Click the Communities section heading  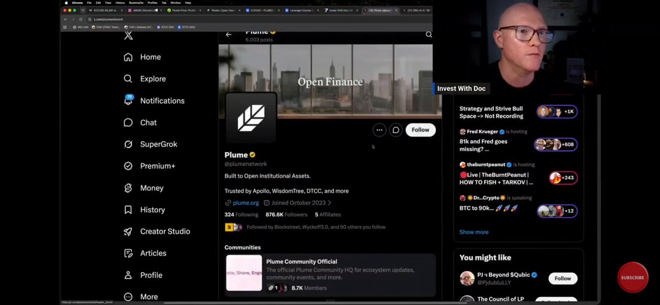[243, 247]
